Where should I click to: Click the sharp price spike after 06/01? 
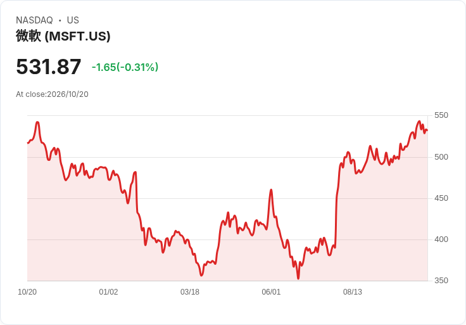pos(271,190)
